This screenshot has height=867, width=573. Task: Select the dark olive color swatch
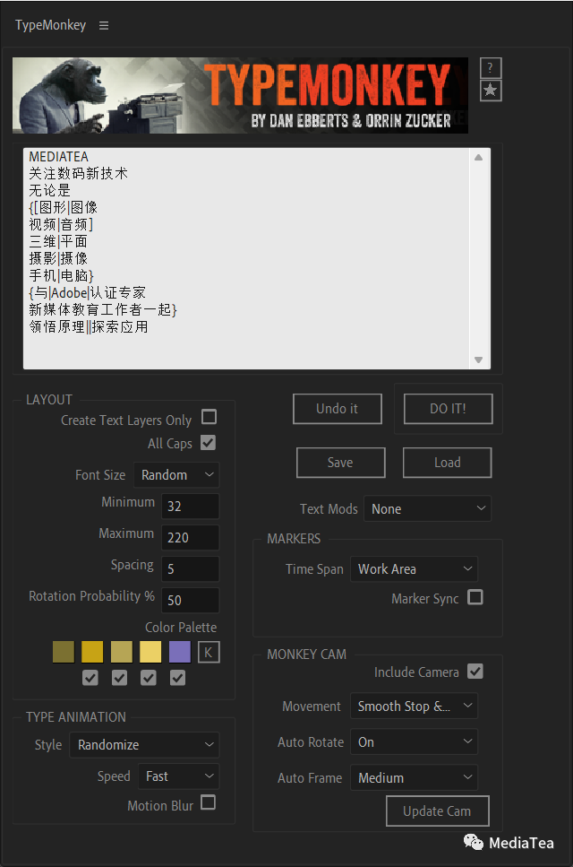click(x=64, y=652)
